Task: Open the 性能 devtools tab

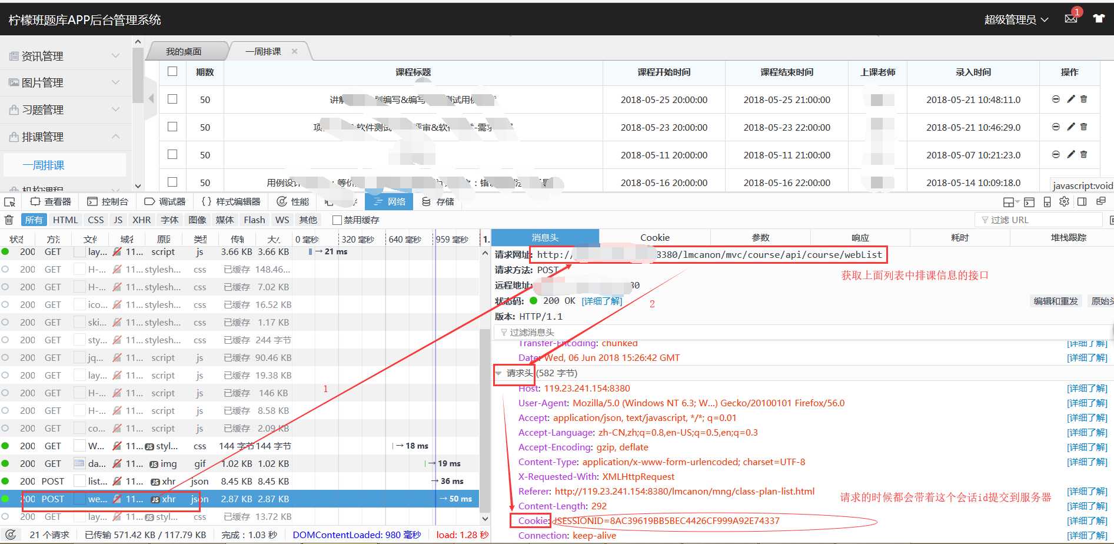Action: 293,201
